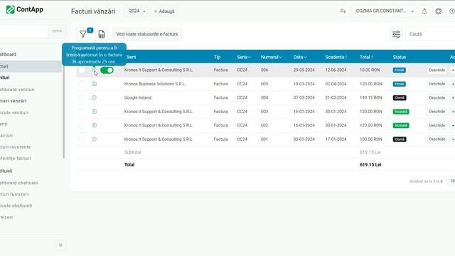Open the support lifebuoy icon
This screenshot has width=455, height=256.
(438, 11)
